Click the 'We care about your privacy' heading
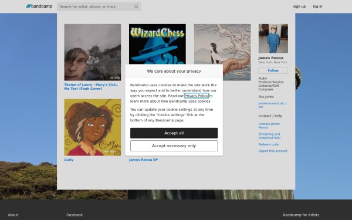 click(174, 71)
